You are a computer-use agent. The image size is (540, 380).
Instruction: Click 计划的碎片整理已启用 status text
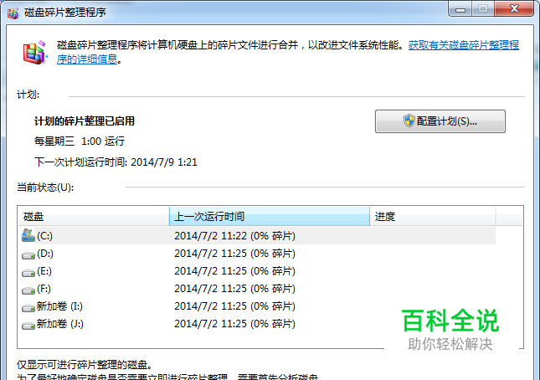pos(85,121)
